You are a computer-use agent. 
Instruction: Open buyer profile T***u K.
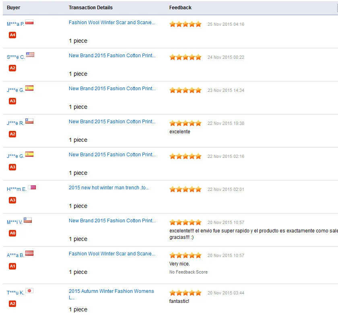point(15,293)
